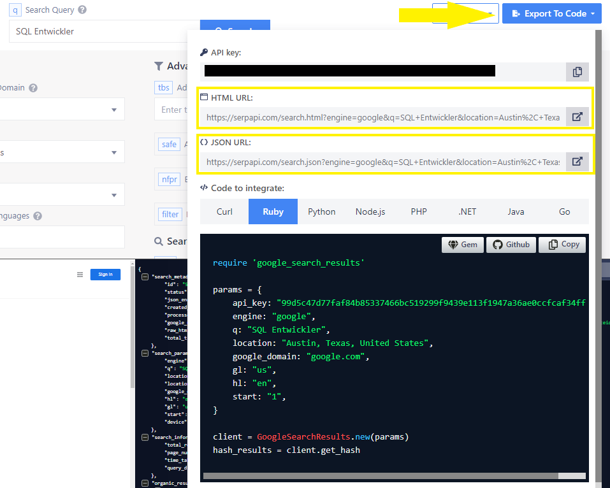
Task: Click the Search Query input field
Action: click(105, 31)
